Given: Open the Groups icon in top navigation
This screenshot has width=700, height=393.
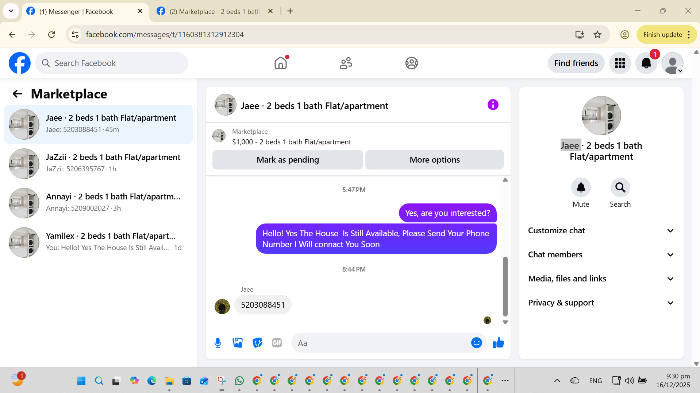Looking at the screenshot, I should click(411, 63).
